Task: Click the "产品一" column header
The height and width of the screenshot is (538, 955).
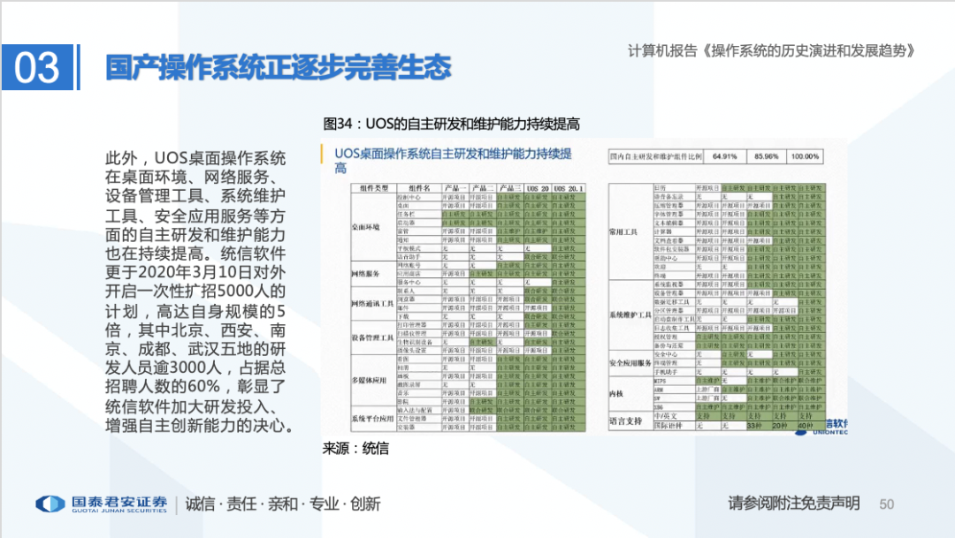Action: [x=455, y=188]
